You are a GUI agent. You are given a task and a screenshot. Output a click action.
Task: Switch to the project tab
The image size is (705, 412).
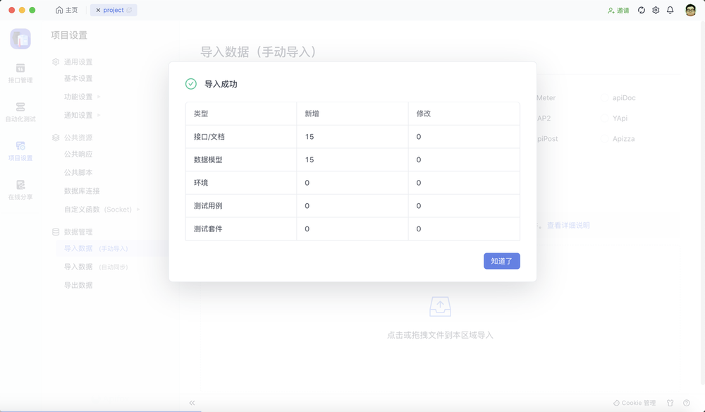[x=114, y=10]
